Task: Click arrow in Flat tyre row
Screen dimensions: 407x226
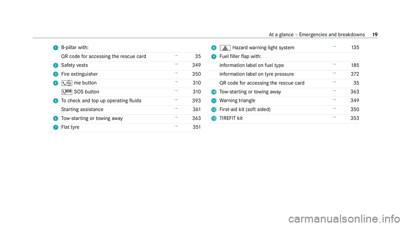Action: [176, 126]
